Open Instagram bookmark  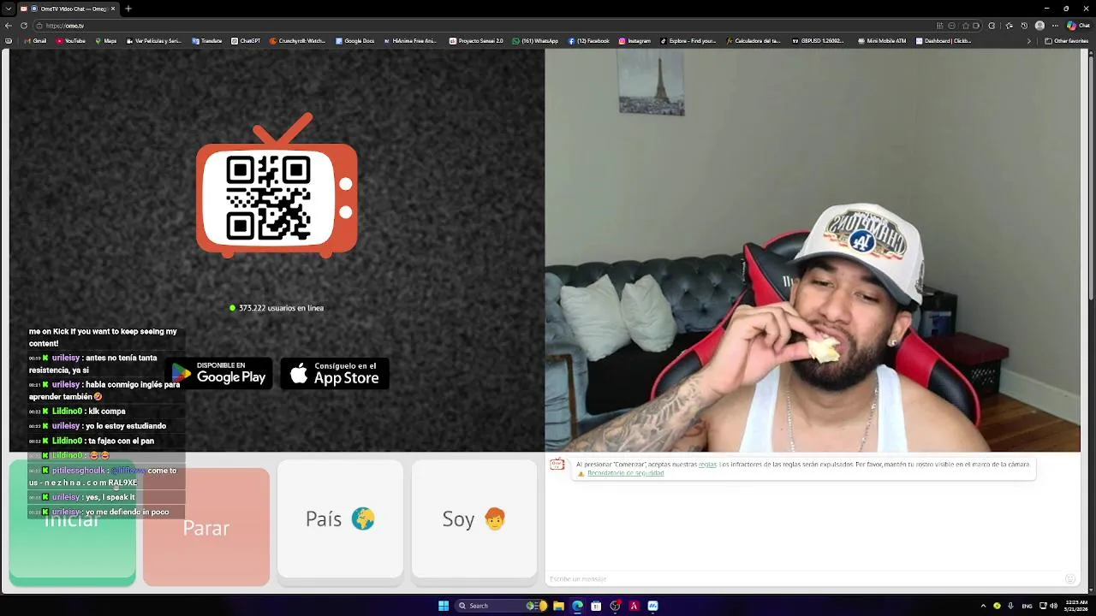click(634, 40)
